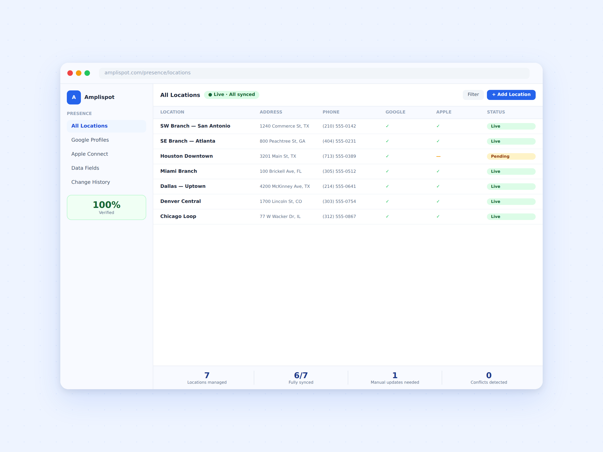Click address 1240 Commerce St, TX
The image size is (603, 452).
[x=284, y=126]
